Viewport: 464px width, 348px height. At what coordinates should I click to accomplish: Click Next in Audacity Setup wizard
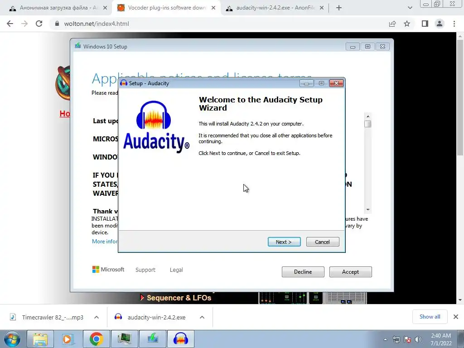[x=284, y=242]
